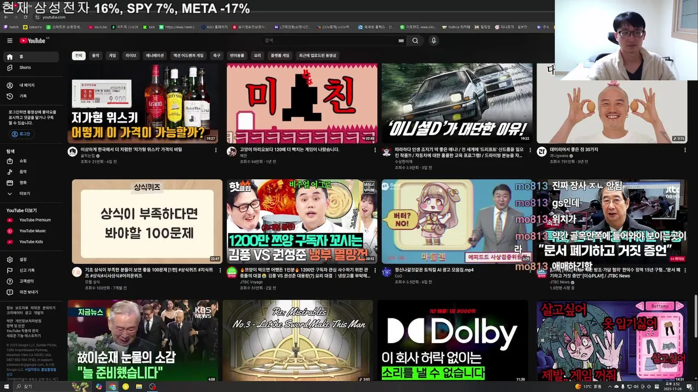Open 영화 under 탐색

pyautogui.click(x=32, y=183)
